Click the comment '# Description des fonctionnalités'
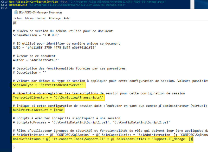 [x=69, y=68]
